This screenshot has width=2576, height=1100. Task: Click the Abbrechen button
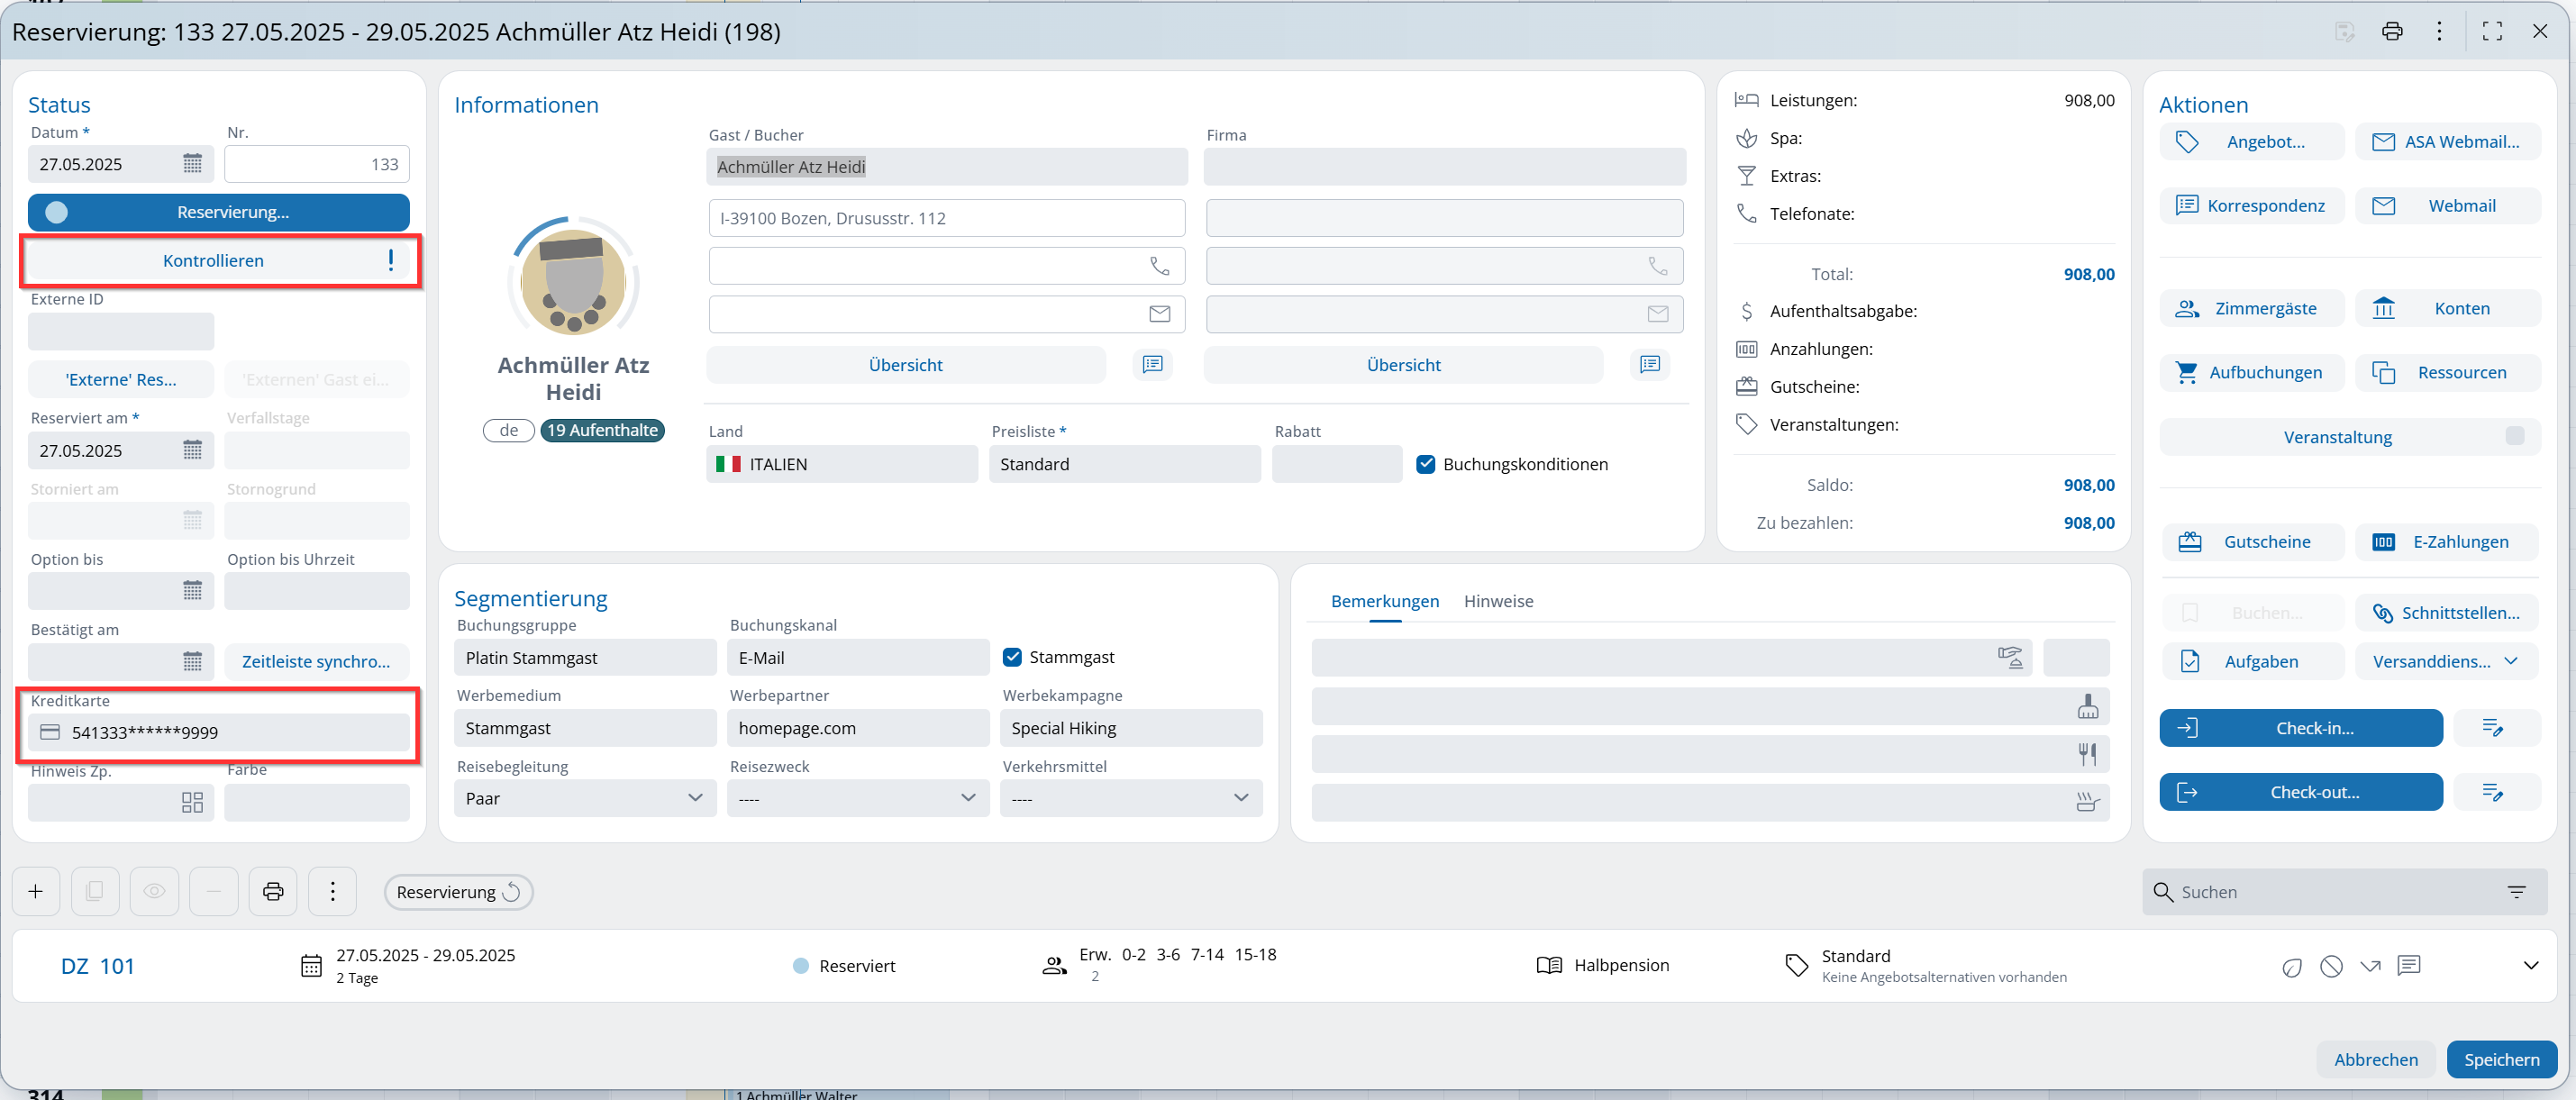tap(2376, 1059)
